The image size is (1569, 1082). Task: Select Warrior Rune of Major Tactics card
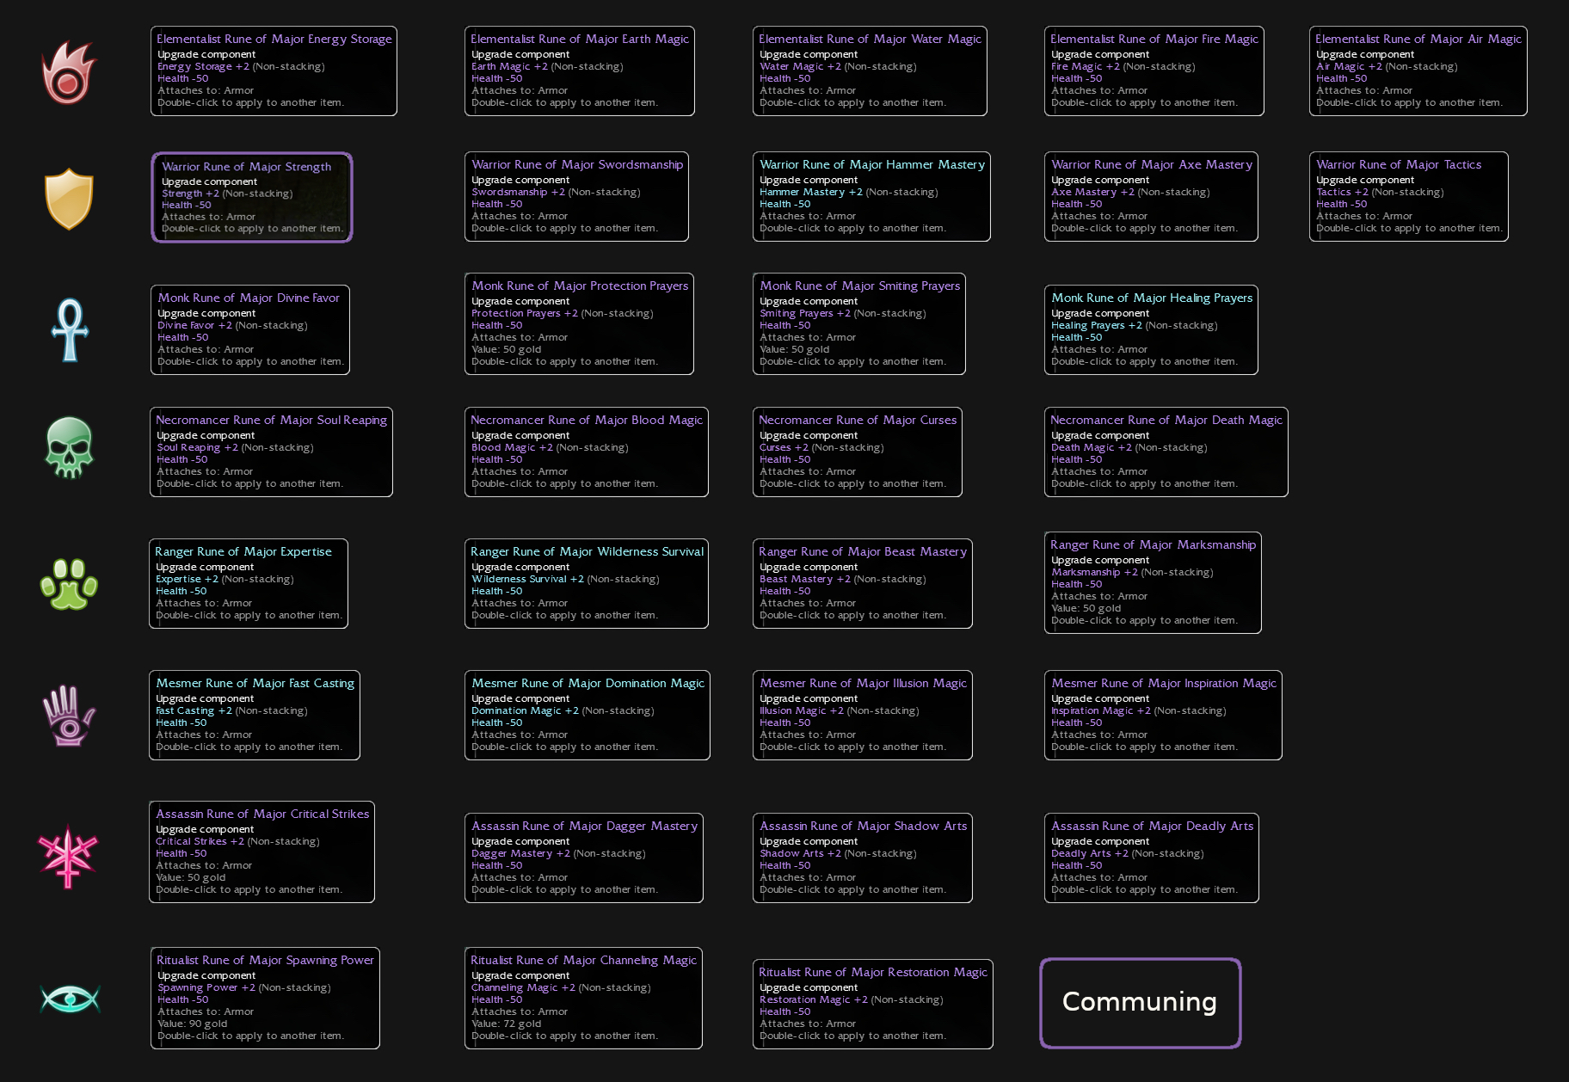pyautogui.click(x=1408, y=197)
